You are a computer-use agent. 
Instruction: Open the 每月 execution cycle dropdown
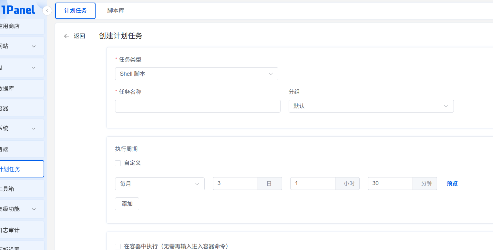click(x=159, y=184)
